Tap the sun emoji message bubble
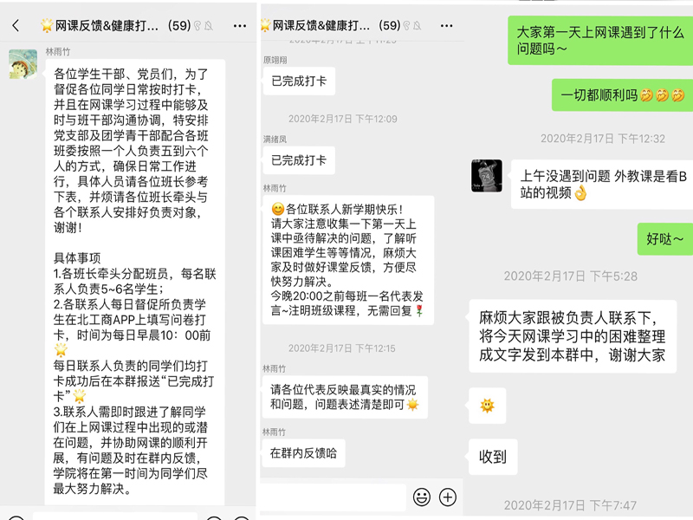Image resolution: width=693 pixels, height=520 pixels. tap(487, 406)
